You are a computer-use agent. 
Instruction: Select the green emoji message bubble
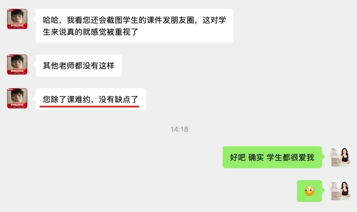coord(309,191)
